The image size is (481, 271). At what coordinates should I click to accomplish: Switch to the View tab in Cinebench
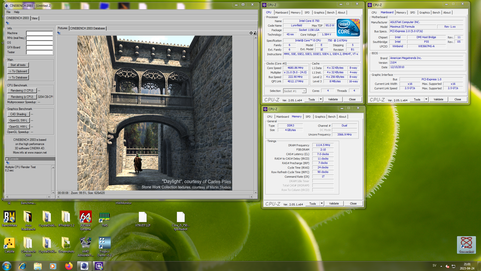pyautogui.click(x=35, y=18)
